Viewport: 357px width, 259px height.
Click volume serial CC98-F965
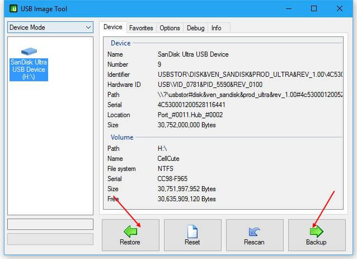coord(172,179)
